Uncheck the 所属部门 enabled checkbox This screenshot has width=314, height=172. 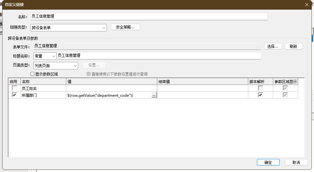[x=14, y=95]
